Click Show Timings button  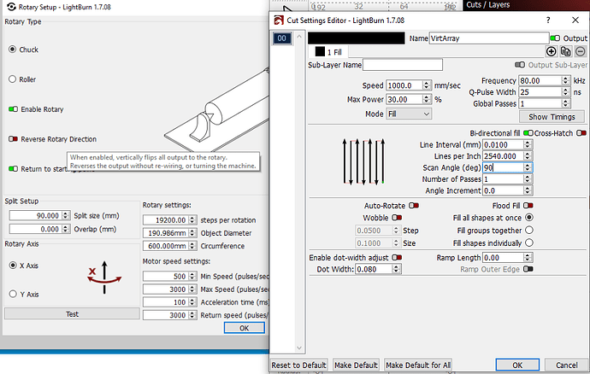tap(552, 117)
